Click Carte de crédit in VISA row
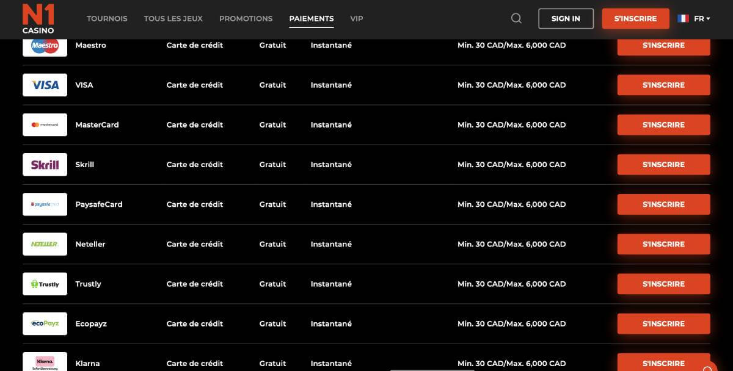This screenshot has width=733, height=371. 195,85
